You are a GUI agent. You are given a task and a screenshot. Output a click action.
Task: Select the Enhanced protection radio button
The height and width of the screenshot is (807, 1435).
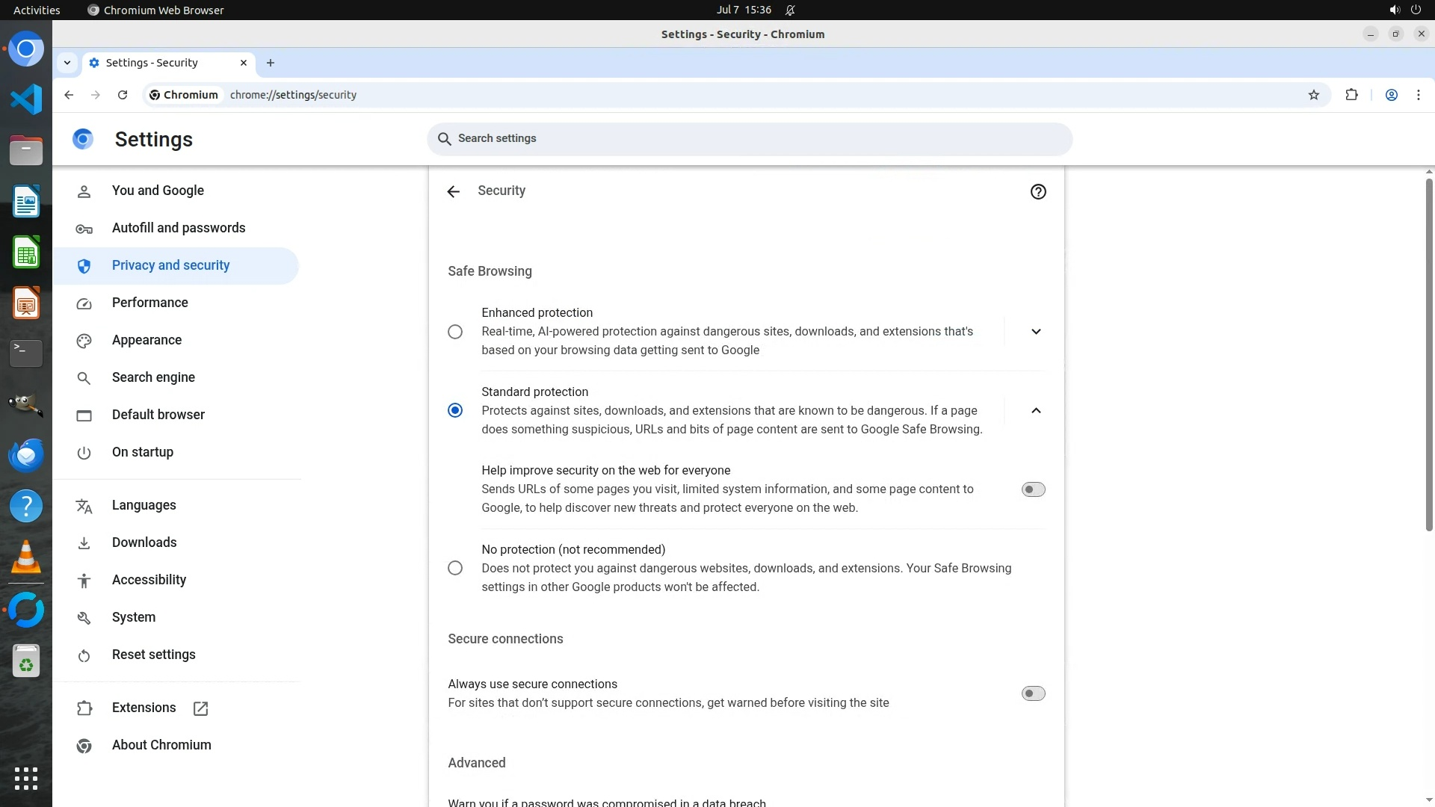coord(454,332)
